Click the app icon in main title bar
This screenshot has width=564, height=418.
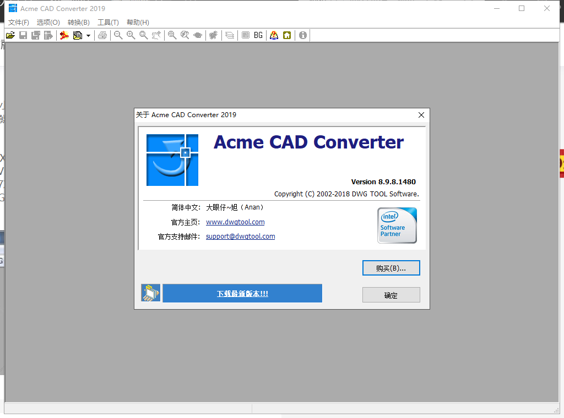13,8
